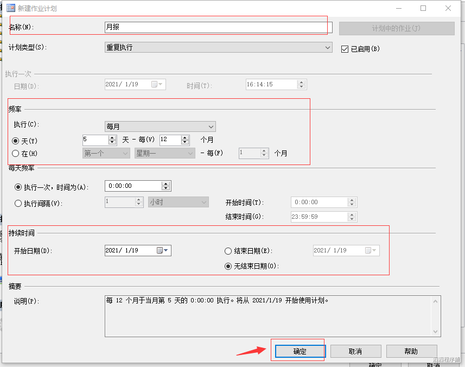
Task: Click the 确定 button
Action: pyautogui.click(x=300, y=351)
